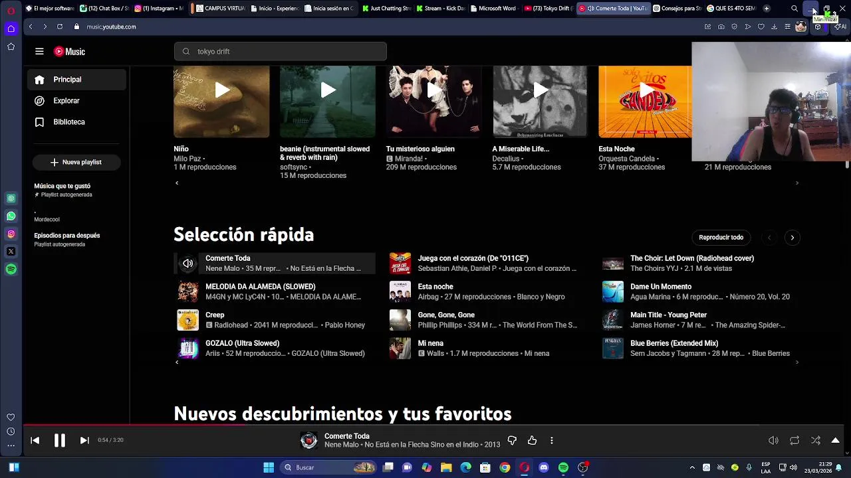Create a new playlist with Nueva playlist

coord(76,162)
